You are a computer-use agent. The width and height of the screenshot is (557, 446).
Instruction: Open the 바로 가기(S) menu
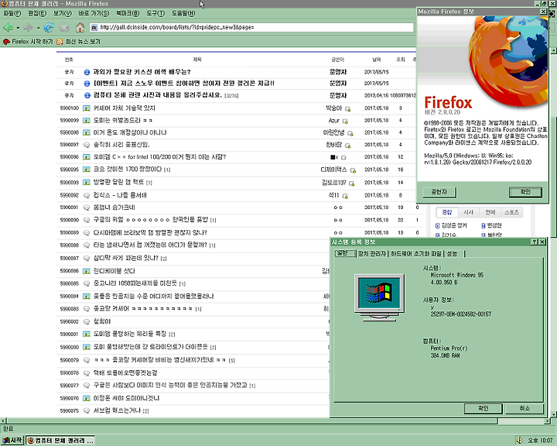pyautogui.click(x=94, y=13)
